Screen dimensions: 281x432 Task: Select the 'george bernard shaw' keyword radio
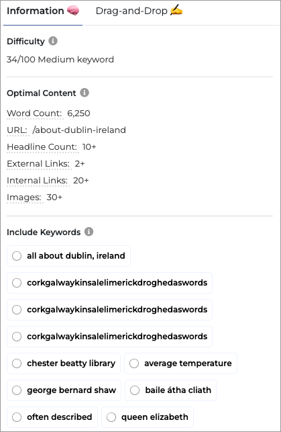point(17,390)
